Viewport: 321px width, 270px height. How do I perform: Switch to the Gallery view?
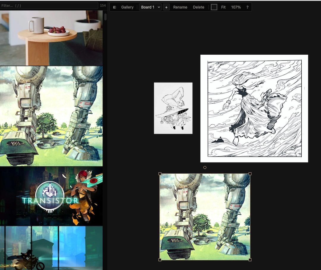point(127,7)
